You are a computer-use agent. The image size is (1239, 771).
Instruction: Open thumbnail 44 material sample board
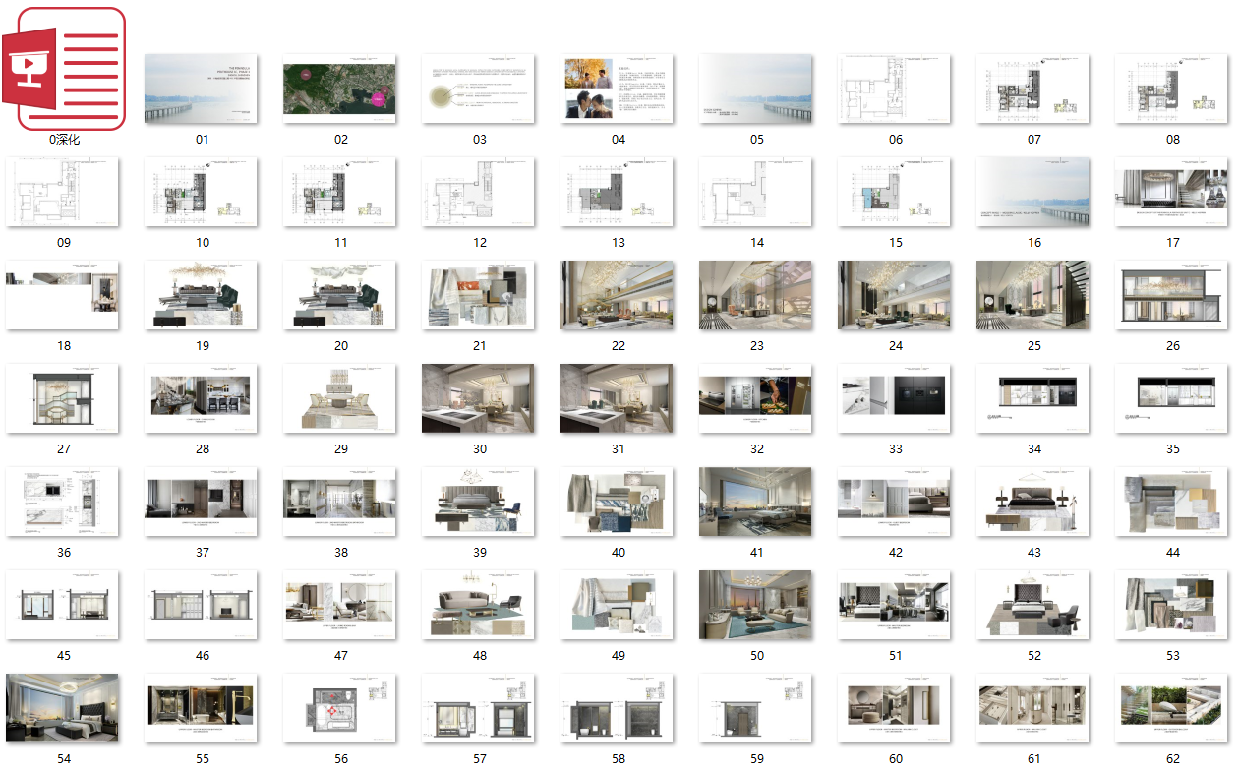coord(1172,502)
